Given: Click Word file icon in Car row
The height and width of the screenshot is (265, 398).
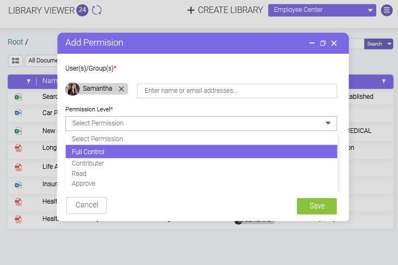Looking at the screenshot, I should point(18,112).
